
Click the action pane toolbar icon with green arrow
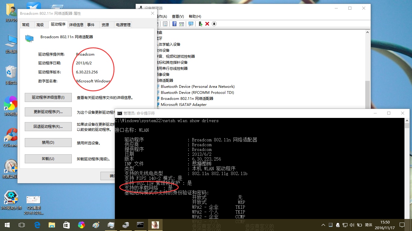tap(182, 24)
